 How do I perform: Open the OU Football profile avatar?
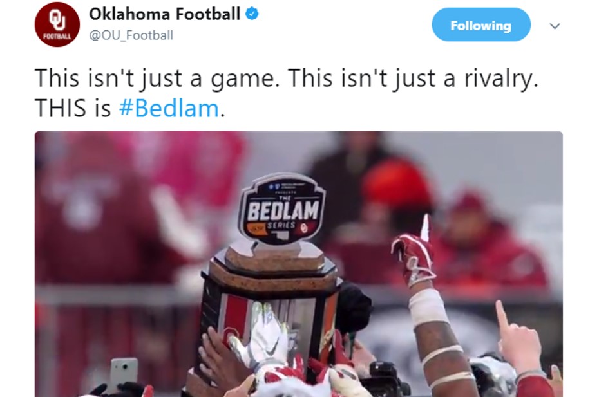click(57, 24)
